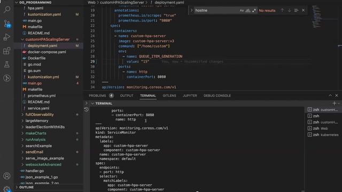Select the plain zsh terminal
Viewport: 342px width, 192px height.
pos(323,116)
